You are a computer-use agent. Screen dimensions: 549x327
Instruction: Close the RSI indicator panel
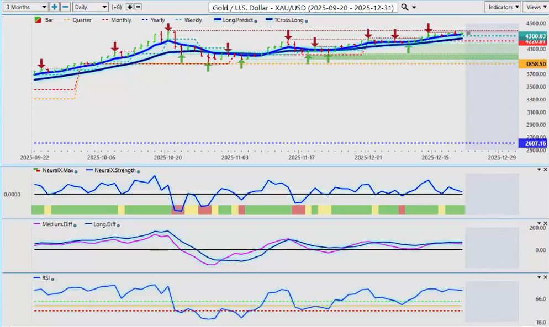545,277
